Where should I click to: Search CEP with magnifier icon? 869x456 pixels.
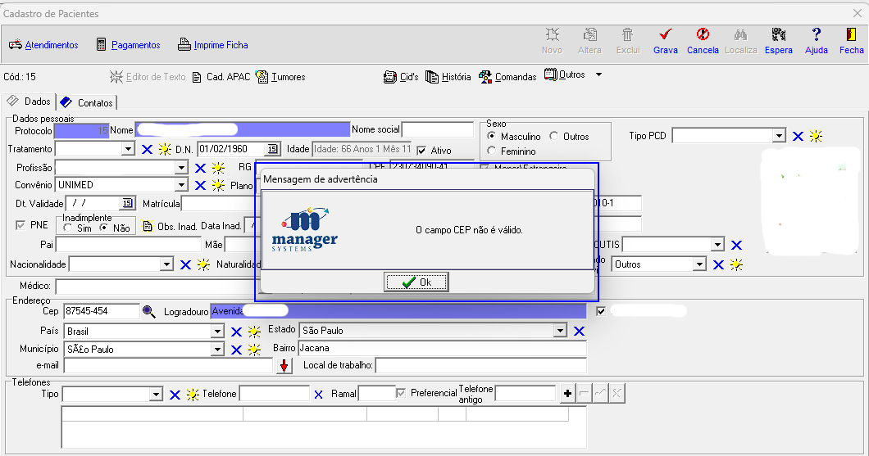click(x=148, y=312)
